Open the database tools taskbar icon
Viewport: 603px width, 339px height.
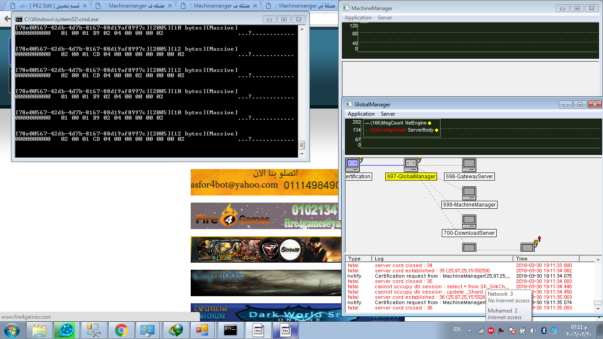(94, 330)
